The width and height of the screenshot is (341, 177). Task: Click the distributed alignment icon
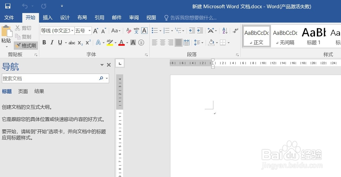pyautogui.click(x=187, y=42)
